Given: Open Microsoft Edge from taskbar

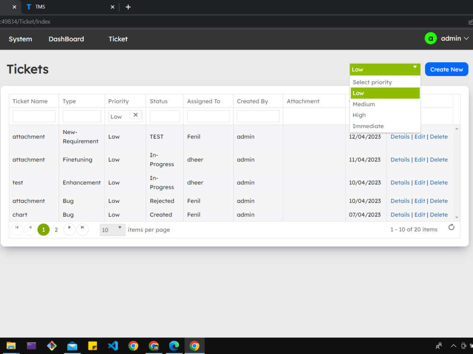Looking at the screenshot, I should click(x=174, y=346).
